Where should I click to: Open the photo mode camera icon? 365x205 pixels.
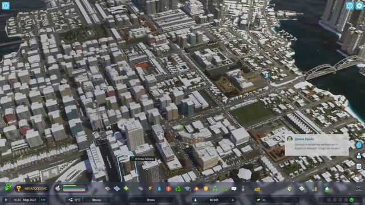[x=359, y=188]
